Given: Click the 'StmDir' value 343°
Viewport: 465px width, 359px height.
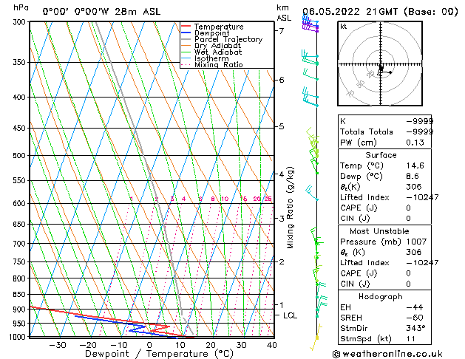Looking at the screenshot, I should [415, 329].
